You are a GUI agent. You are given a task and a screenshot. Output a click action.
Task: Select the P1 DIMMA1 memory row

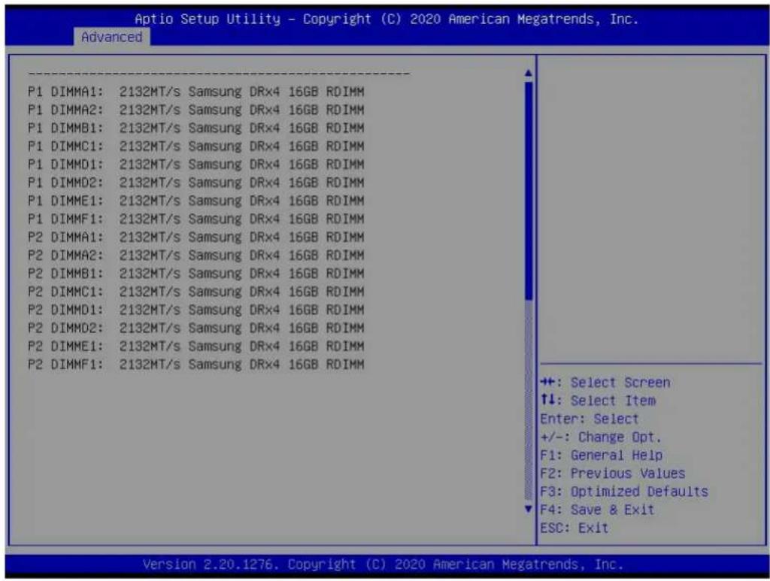tap(196, 92)
